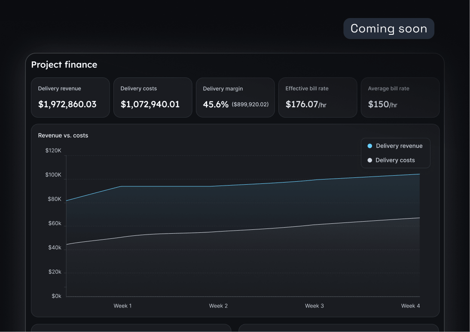Click the Week 4 axis label

coord(410,306)
